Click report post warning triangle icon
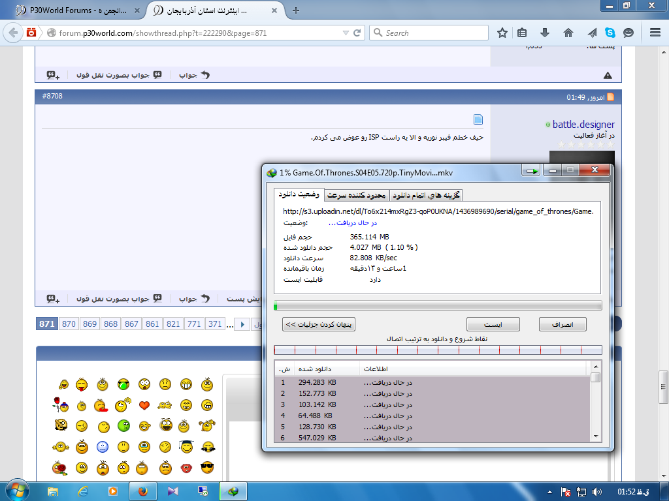669x501 pixels. [608, 76]
